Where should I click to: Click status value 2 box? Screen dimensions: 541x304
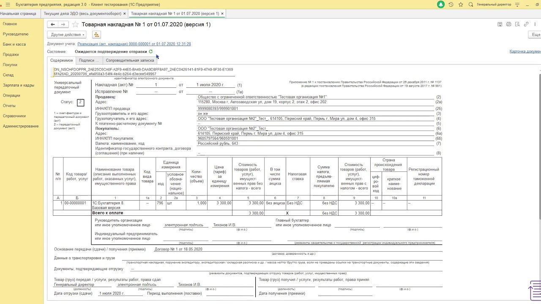pos(80,102)
